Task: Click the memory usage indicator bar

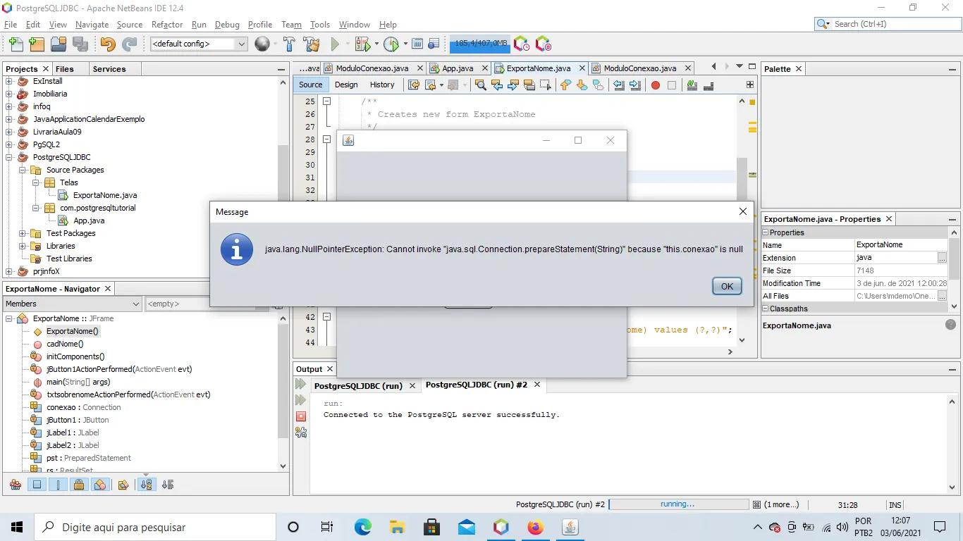Action: click(x=480, y=44)
